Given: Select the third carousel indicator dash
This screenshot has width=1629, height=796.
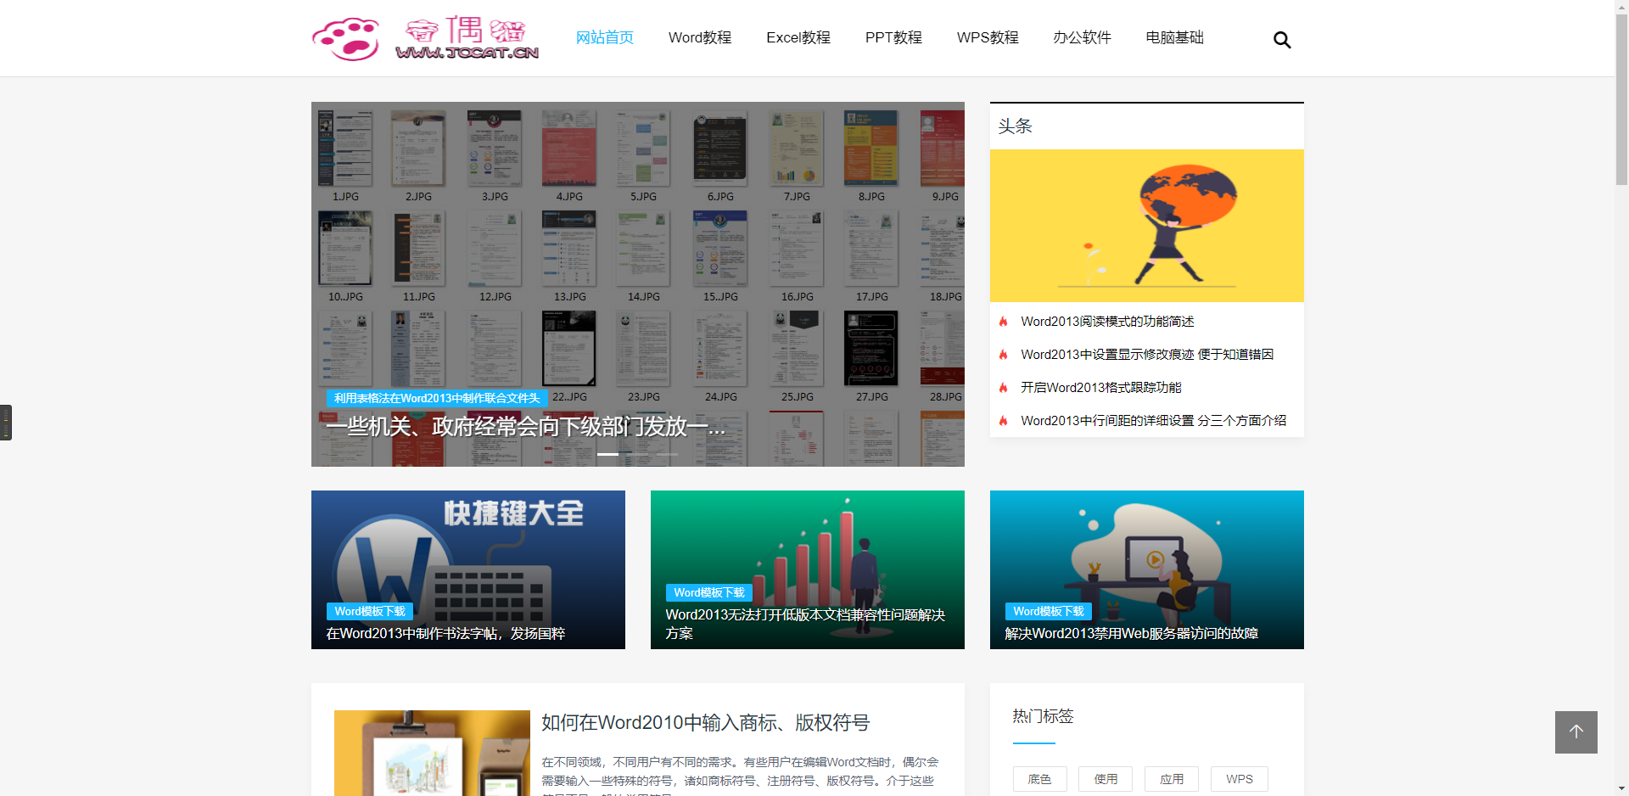Looking at the screenshot, I should [667, 455].
